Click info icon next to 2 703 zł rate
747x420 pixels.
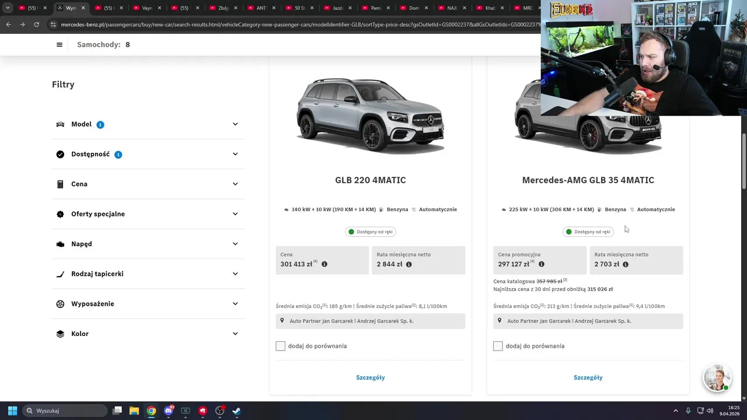[x=626, y=264]
